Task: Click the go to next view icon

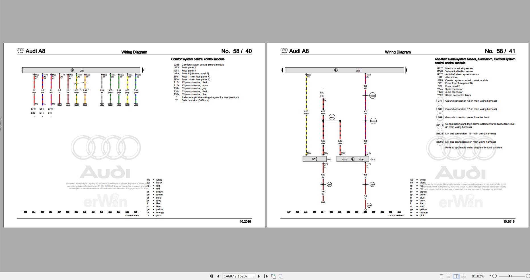Action: (281, 276)
